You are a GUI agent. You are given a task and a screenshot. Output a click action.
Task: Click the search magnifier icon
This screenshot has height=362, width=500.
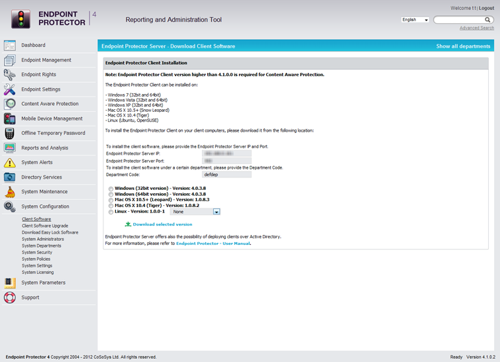[487, 20]
